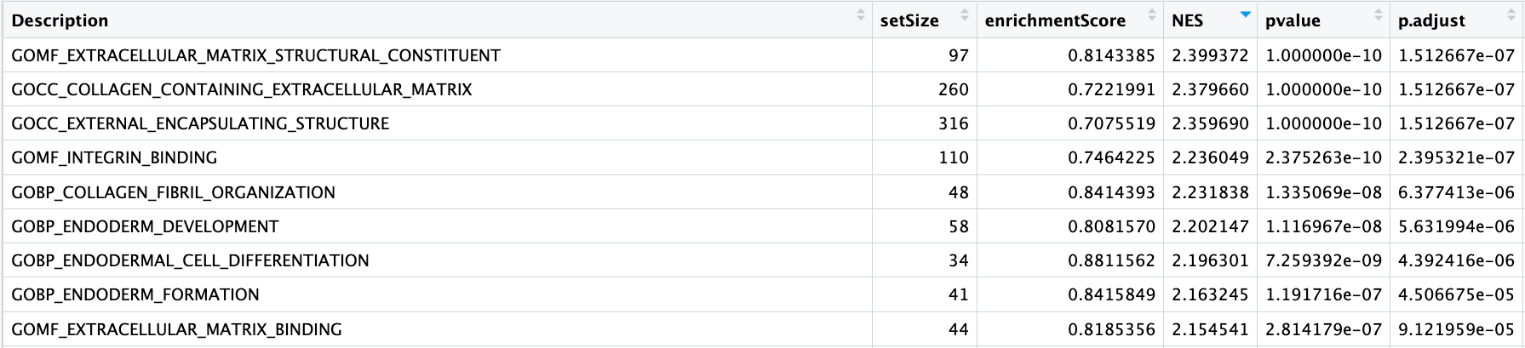Screen dimensions: 1525x348
Task: Select GOCC_EXTERNAL_ENCAPSULATING_STRUCTURE row
Action: click(762, 123)
